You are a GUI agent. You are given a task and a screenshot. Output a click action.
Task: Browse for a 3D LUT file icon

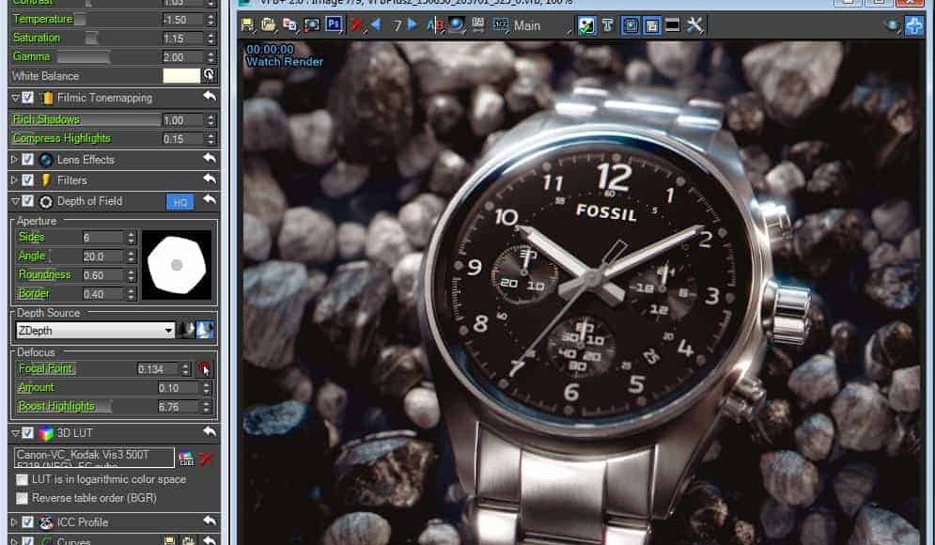[x=186, y=459]
